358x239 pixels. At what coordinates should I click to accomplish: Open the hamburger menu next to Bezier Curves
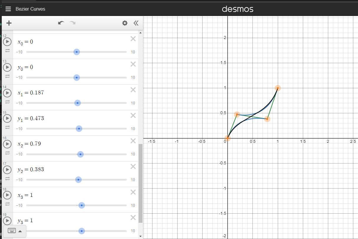click(x=8, y=9)
